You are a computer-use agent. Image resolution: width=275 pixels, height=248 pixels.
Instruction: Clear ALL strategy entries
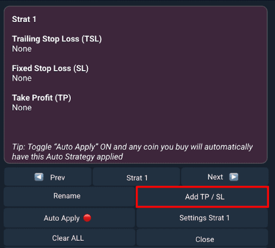[69, 238]
